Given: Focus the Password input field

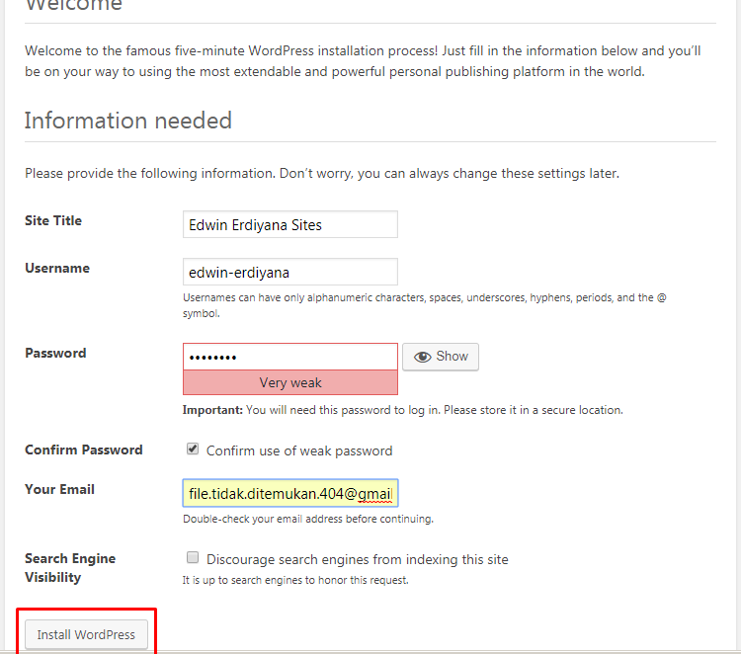Looking at the screenshot, I should point(290,357).
